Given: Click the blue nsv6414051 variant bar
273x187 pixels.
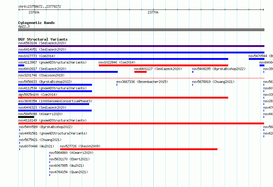Looking at the screenshot, I should pos(141,53).
